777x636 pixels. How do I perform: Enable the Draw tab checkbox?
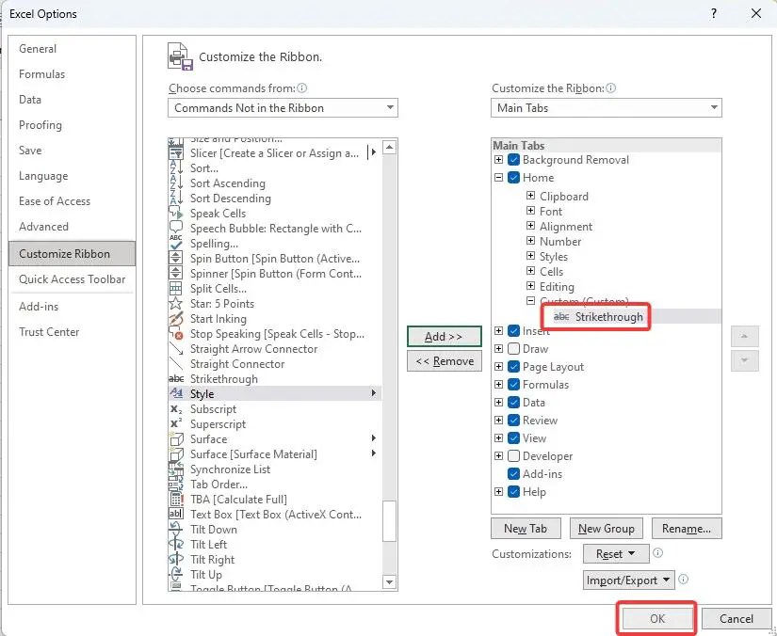point(514,348)
